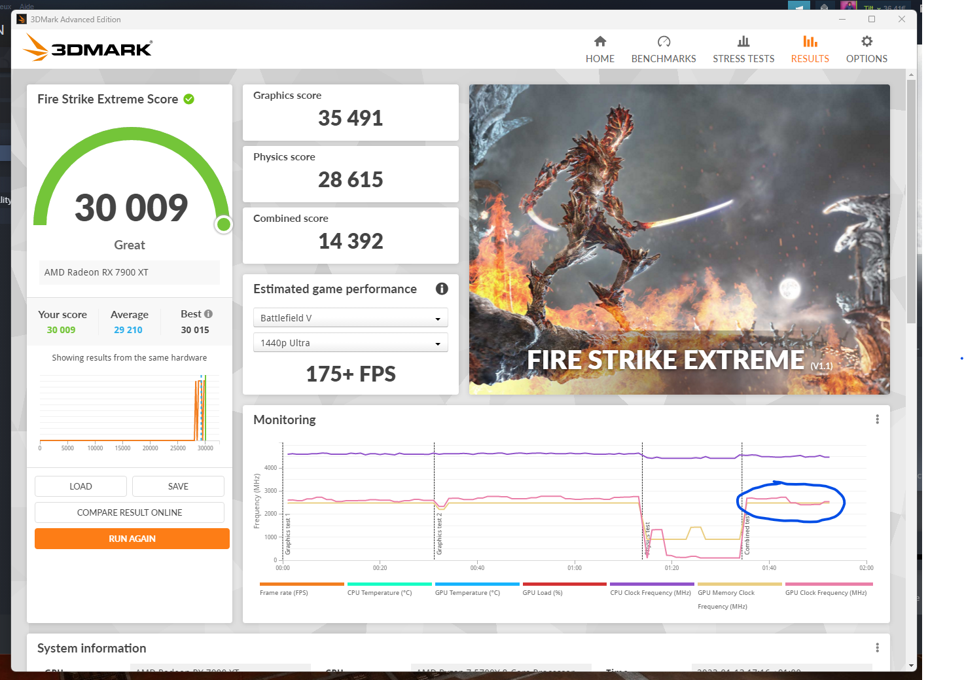Open the OPTIONS tab
The width and height of the screenshot is (964, 680).
coord(866,50)
